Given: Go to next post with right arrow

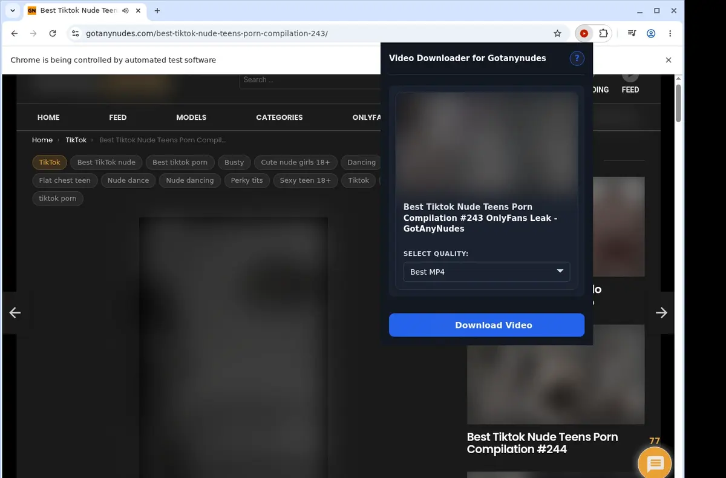Looking at the screenshot, I should coord(662,313).
